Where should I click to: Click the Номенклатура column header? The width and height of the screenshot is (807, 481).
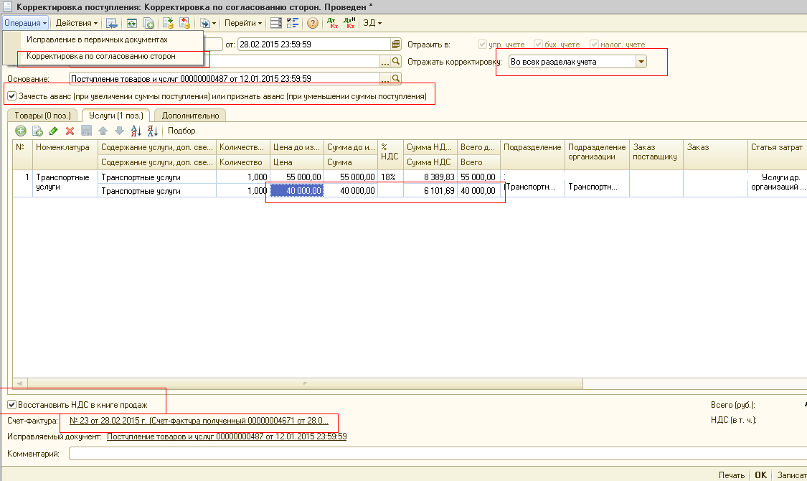[65, 154]
